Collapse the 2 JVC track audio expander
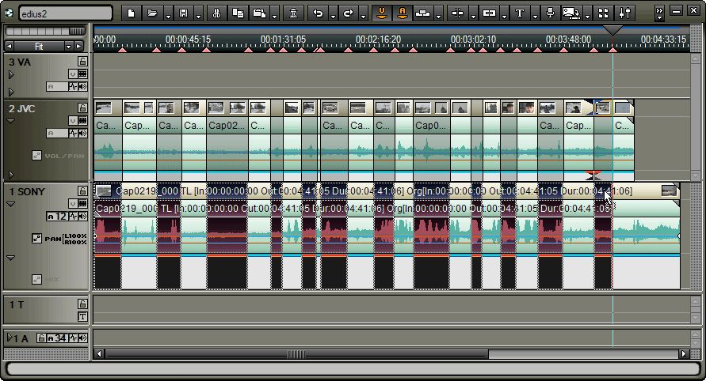Image resolution: width=706 pixels, height=381 pixels. tap(11, 121)
